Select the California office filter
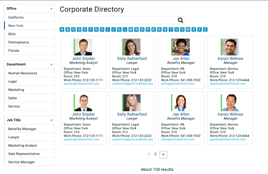The image size is (268, 174). tap(29, 18)
